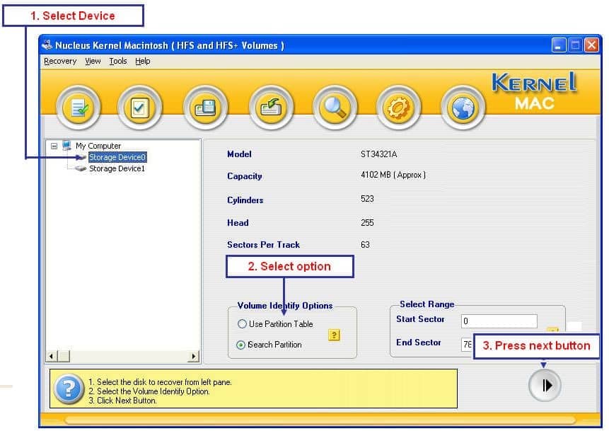
Task: Click the sectors per track value 63
Action: click(365, 245)
